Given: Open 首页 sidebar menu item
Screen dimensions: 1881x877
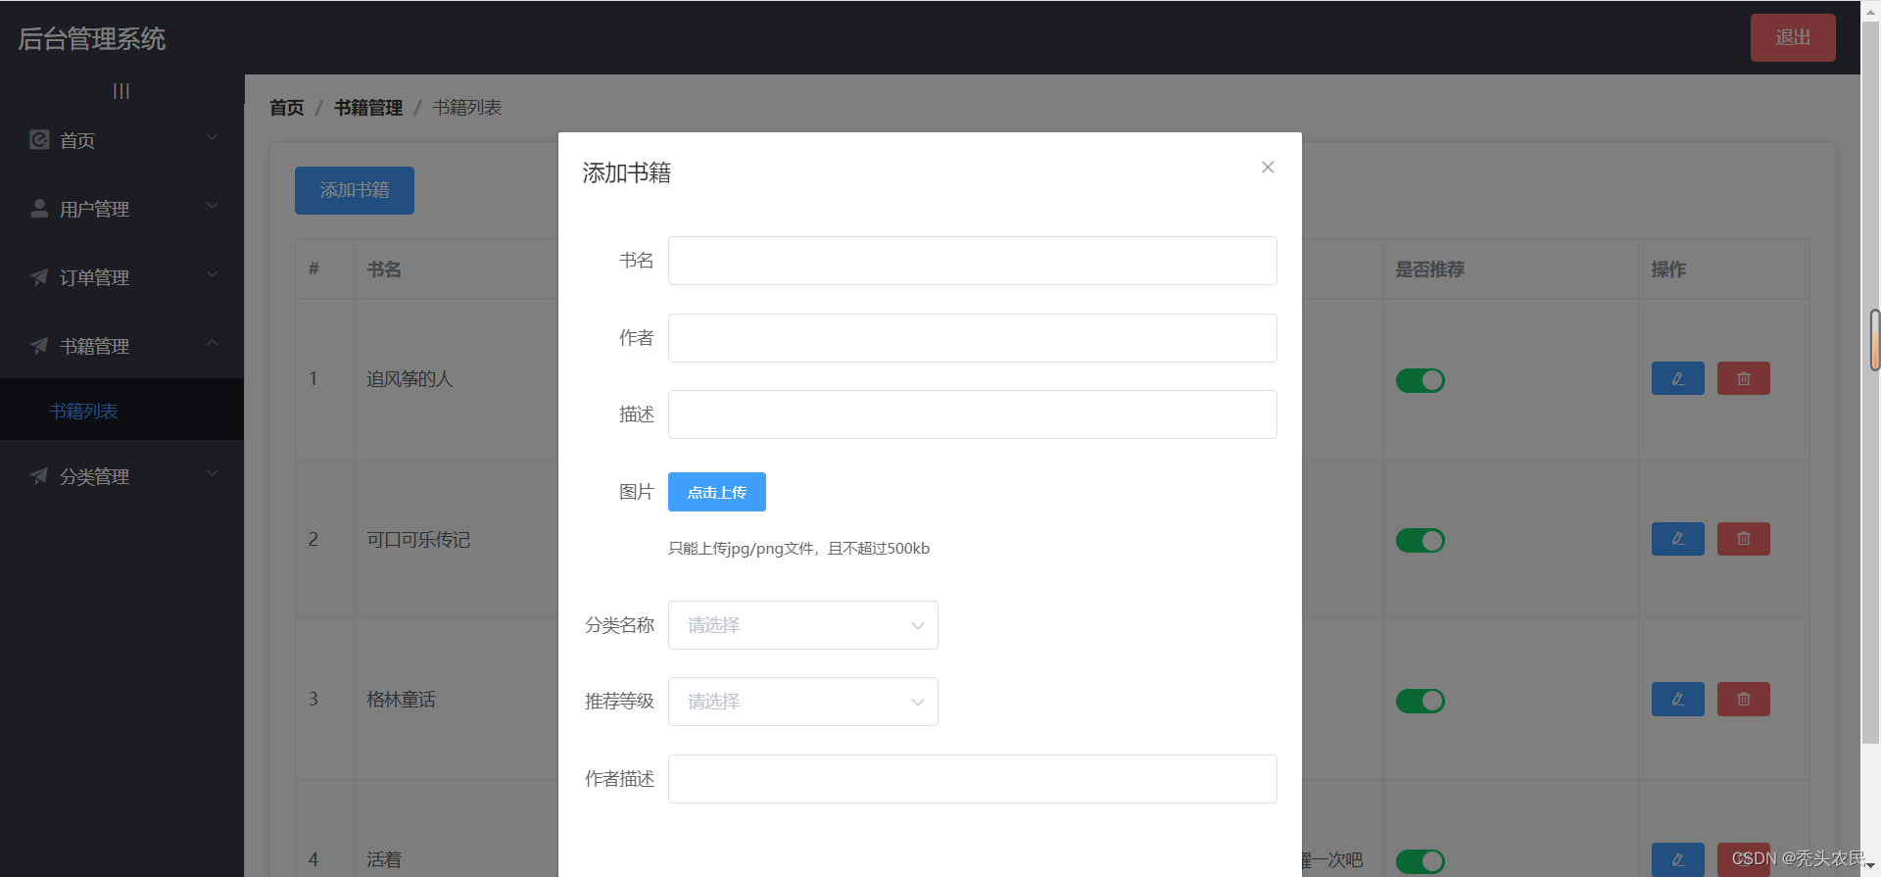Looking at the screenshot, I should 121,140.
